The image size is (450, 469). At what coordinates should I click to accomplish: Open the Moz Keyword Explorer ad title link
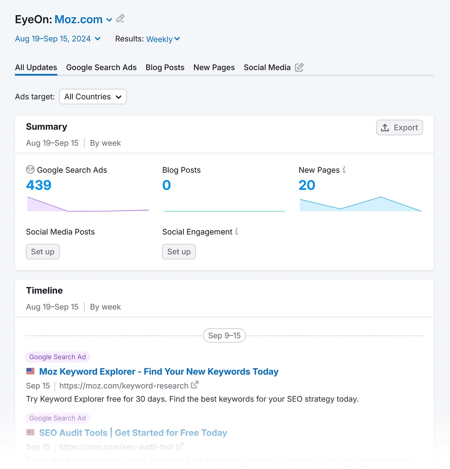pos(159,371)
